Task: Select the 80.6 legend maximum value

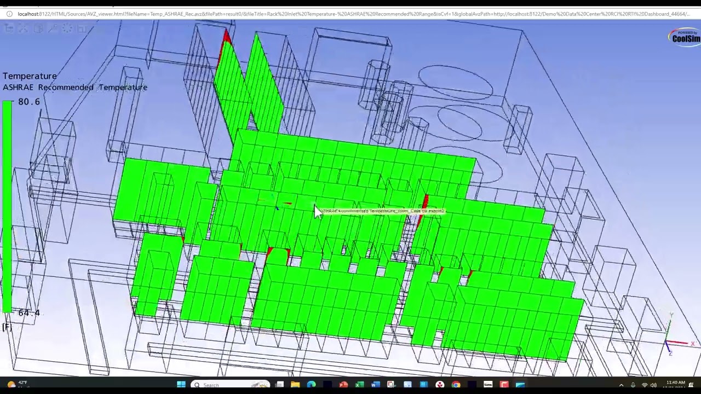Action: pyautogui.click(x=29, y=102)
